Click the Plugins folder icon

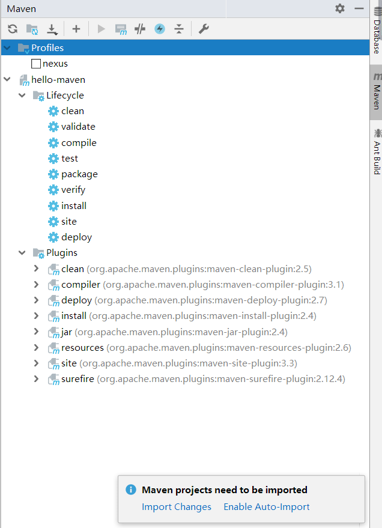coord(38,253)
